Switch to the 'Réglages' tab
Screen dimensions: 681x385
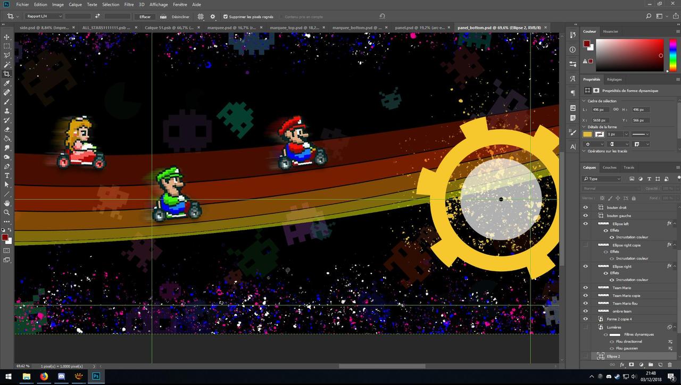614,79
